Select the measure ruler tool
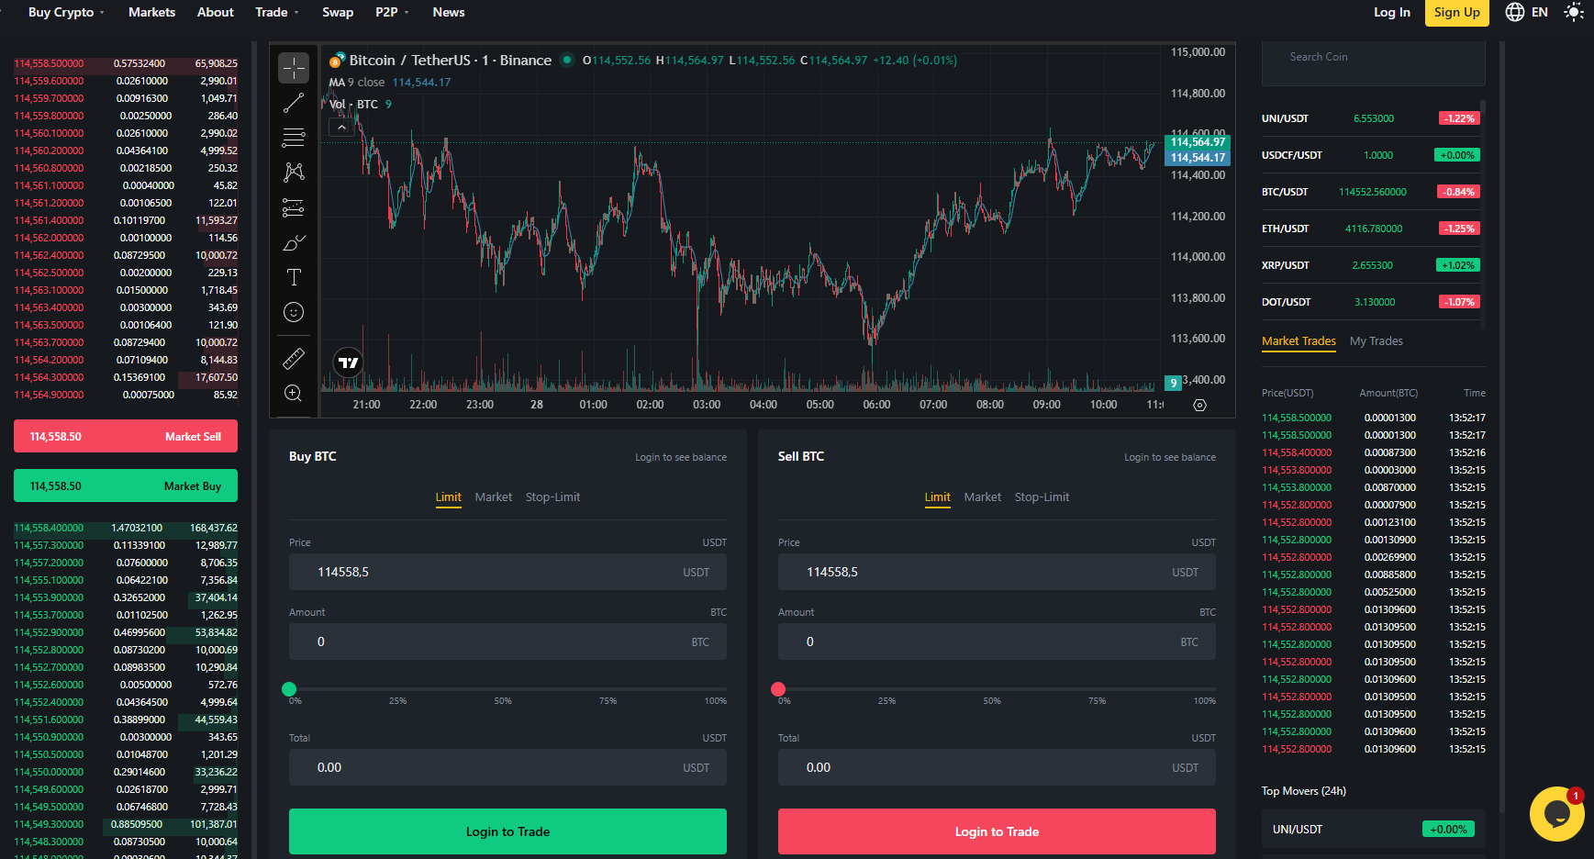Viewport: 1594px width, 859px height. [294, 358]
